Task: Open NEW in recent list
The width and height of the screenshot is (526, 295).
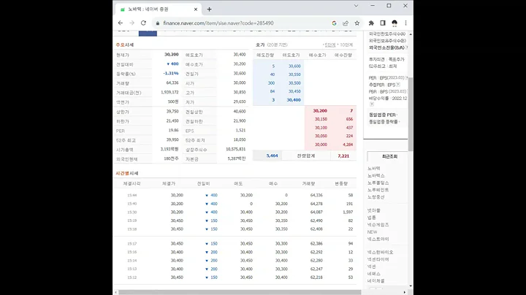Action: (372, 232)
